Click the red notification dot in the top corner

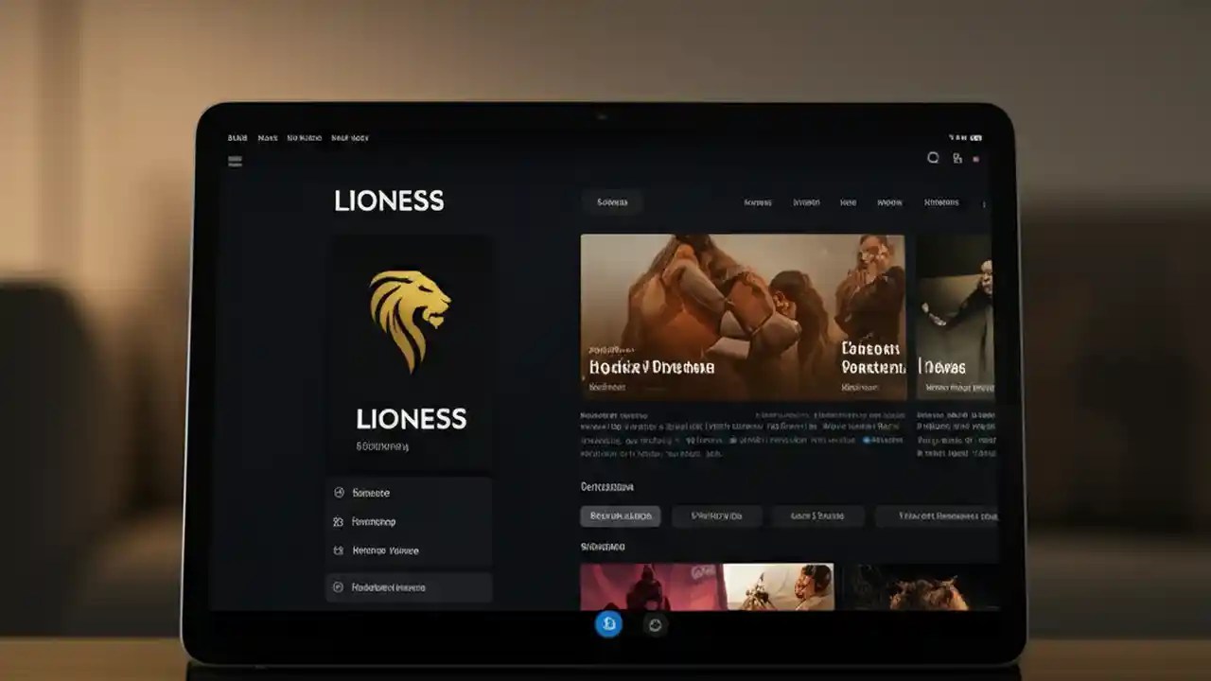pos(975,158)
